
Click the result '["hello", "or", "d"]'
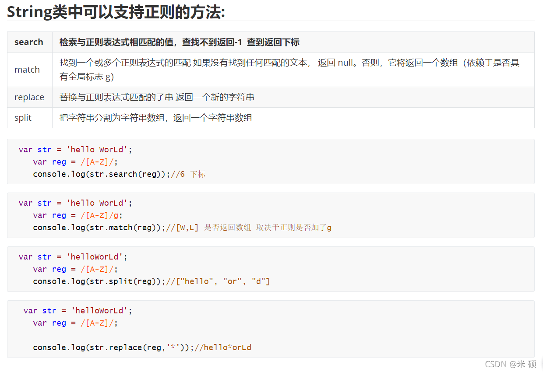pos(222,281)
